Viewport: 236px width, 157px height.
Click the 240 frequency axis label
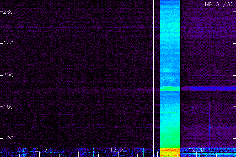[8, 43]
